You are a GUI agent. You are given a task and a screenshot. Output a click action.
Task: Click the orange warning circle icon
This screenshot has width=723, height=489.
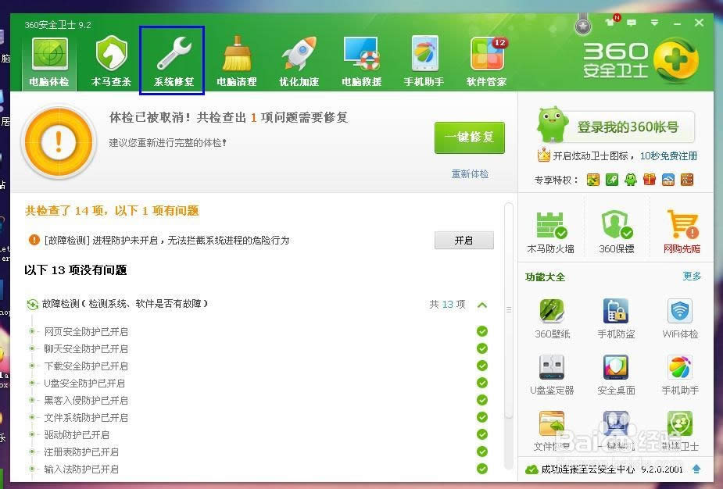tap(59, 142)
